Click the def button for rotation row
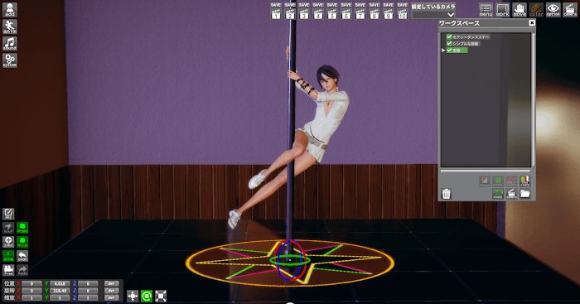580x304 pixels. [111, 291]
